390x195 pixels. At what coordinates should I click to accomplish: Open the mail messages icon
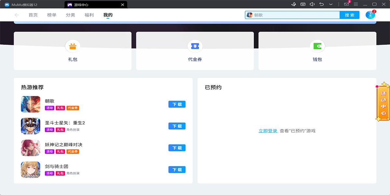point(346,4)
